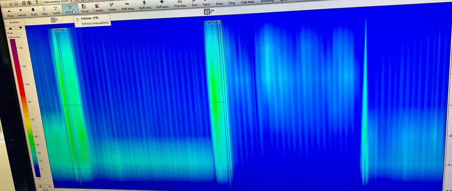
Task: Click the minus zoom button below scale
Action: (x=49, y=186)
